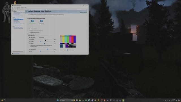This screenshot has width=181, height=102.
Task: Open Adjust video color settings page
Action: click(x=18, y=27)
